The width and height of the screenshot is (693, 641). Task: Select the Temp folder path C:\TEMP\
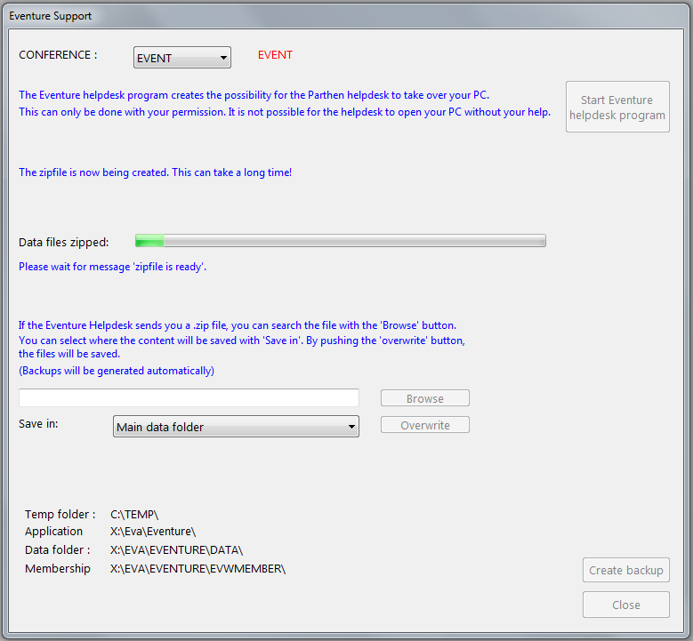coord(134,515)
